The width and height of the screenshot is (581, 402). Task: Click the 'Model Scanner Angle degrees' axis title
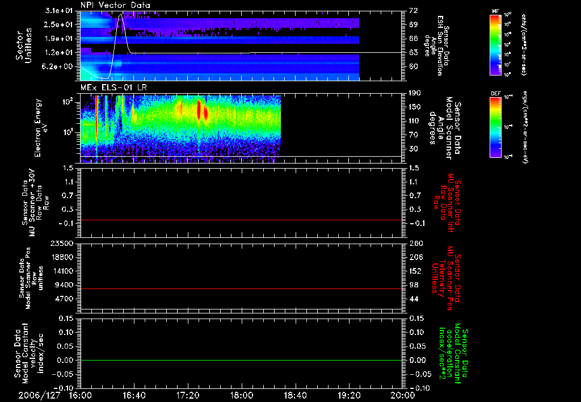445,128
